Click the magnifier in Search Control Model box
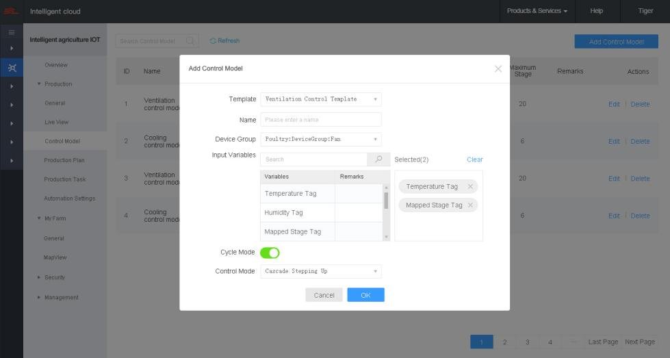This screenshot has width=670, height=358. coord(190,41)
